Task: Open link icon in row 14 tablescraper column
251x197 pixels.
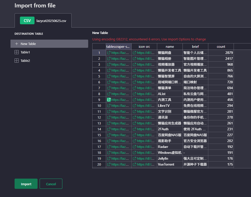Action: (x=109, y=129)
